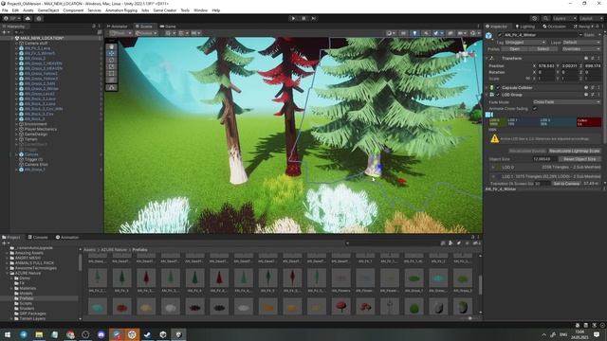This screenshot has width=607, height=341.
Task: Click the Pause button
Action: tap(303, 18)
